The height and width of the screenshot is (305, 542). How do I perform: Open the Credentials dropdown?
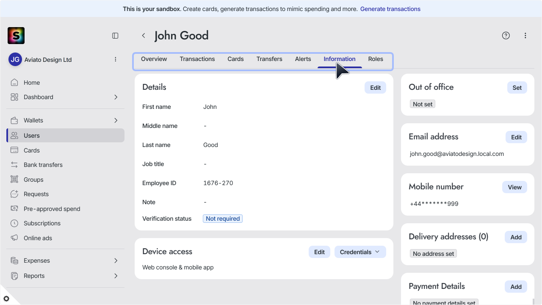point(360,252)
